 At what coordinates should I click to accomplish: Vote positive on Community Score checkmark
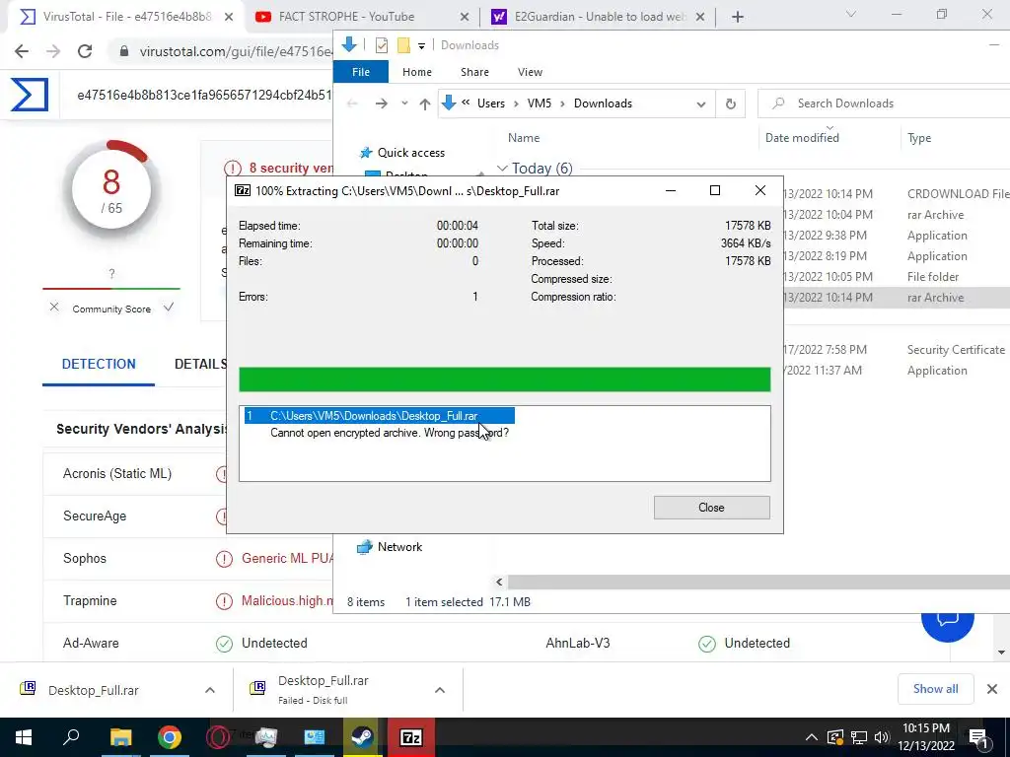168,308
